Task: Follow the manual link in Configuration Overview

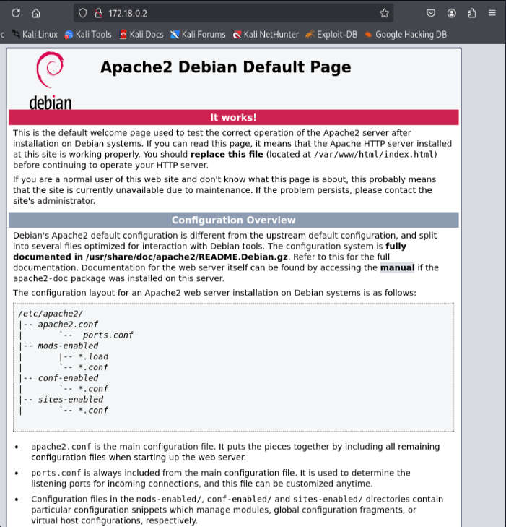Action: tap(397, 267)
